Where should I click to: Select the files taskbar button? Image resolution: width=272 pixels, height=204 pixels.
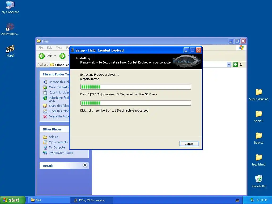tap(49, 200)
